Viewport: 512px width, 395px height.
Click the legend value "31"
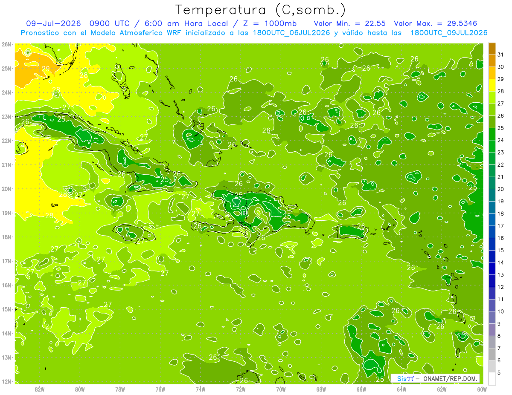pyautogui.click(x=501, y=55)
